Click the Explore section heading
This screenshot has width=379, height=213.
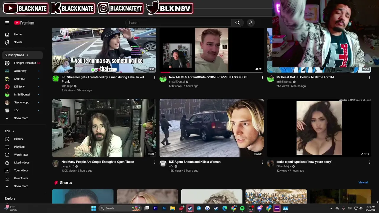pos(10,199)
